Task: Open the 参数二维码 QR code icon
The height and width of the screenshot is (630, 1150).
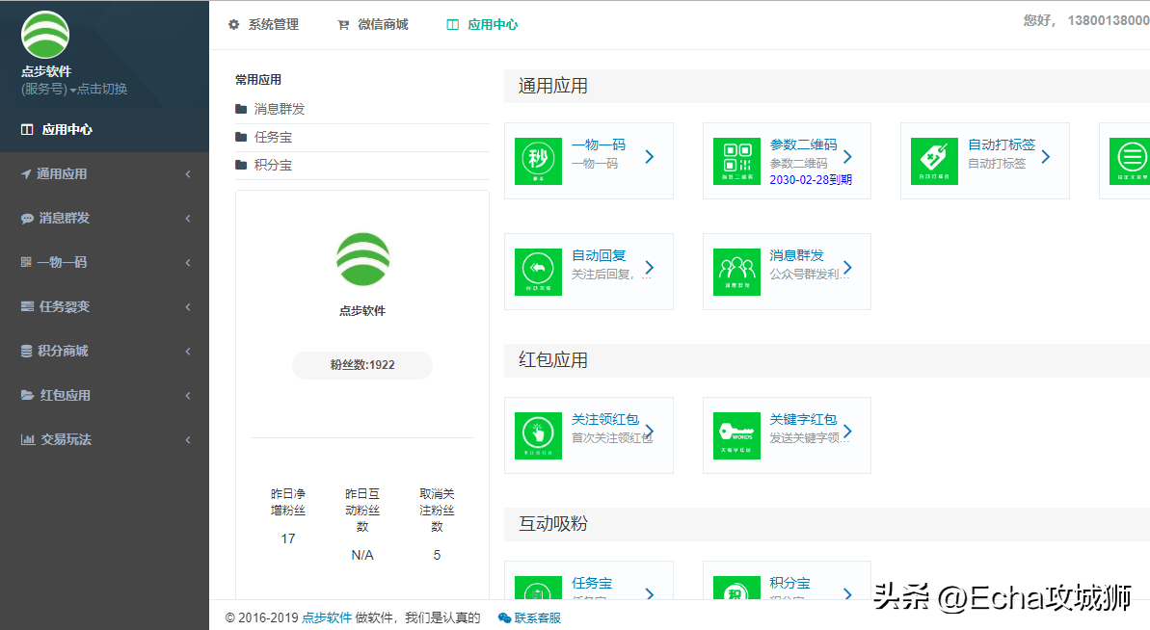Action: pos(736,161)
